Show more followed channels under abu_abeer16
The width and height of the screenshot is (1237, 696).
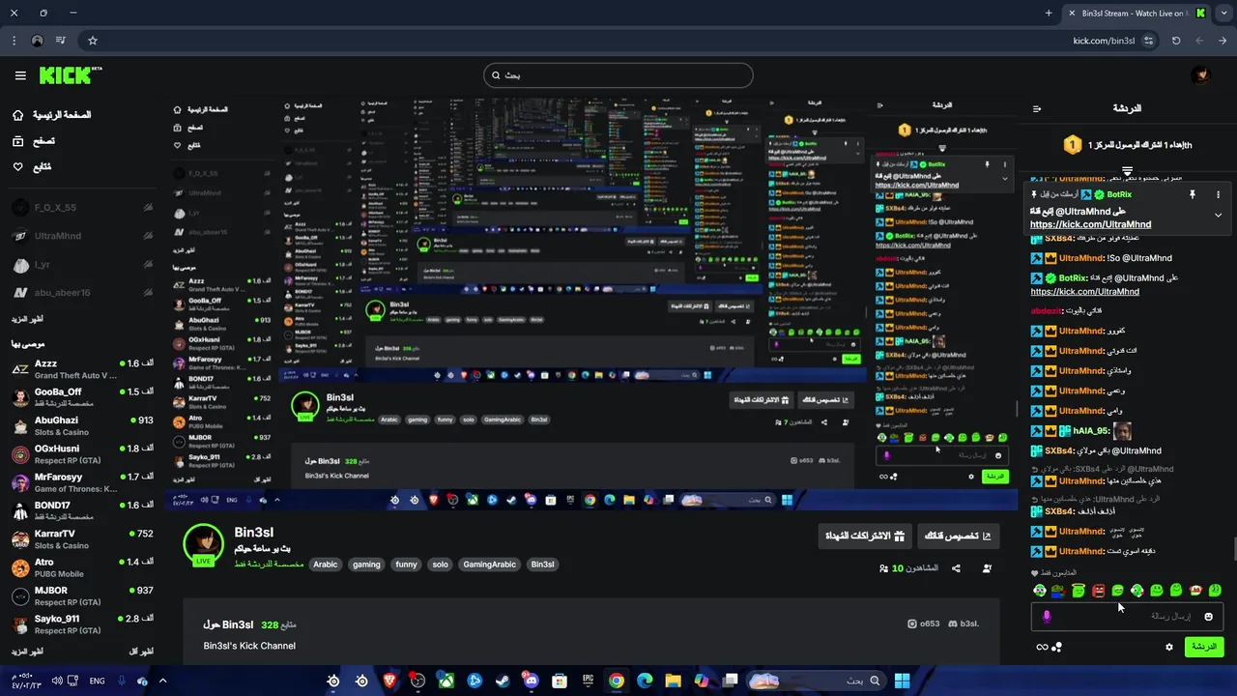pos(27,319)
